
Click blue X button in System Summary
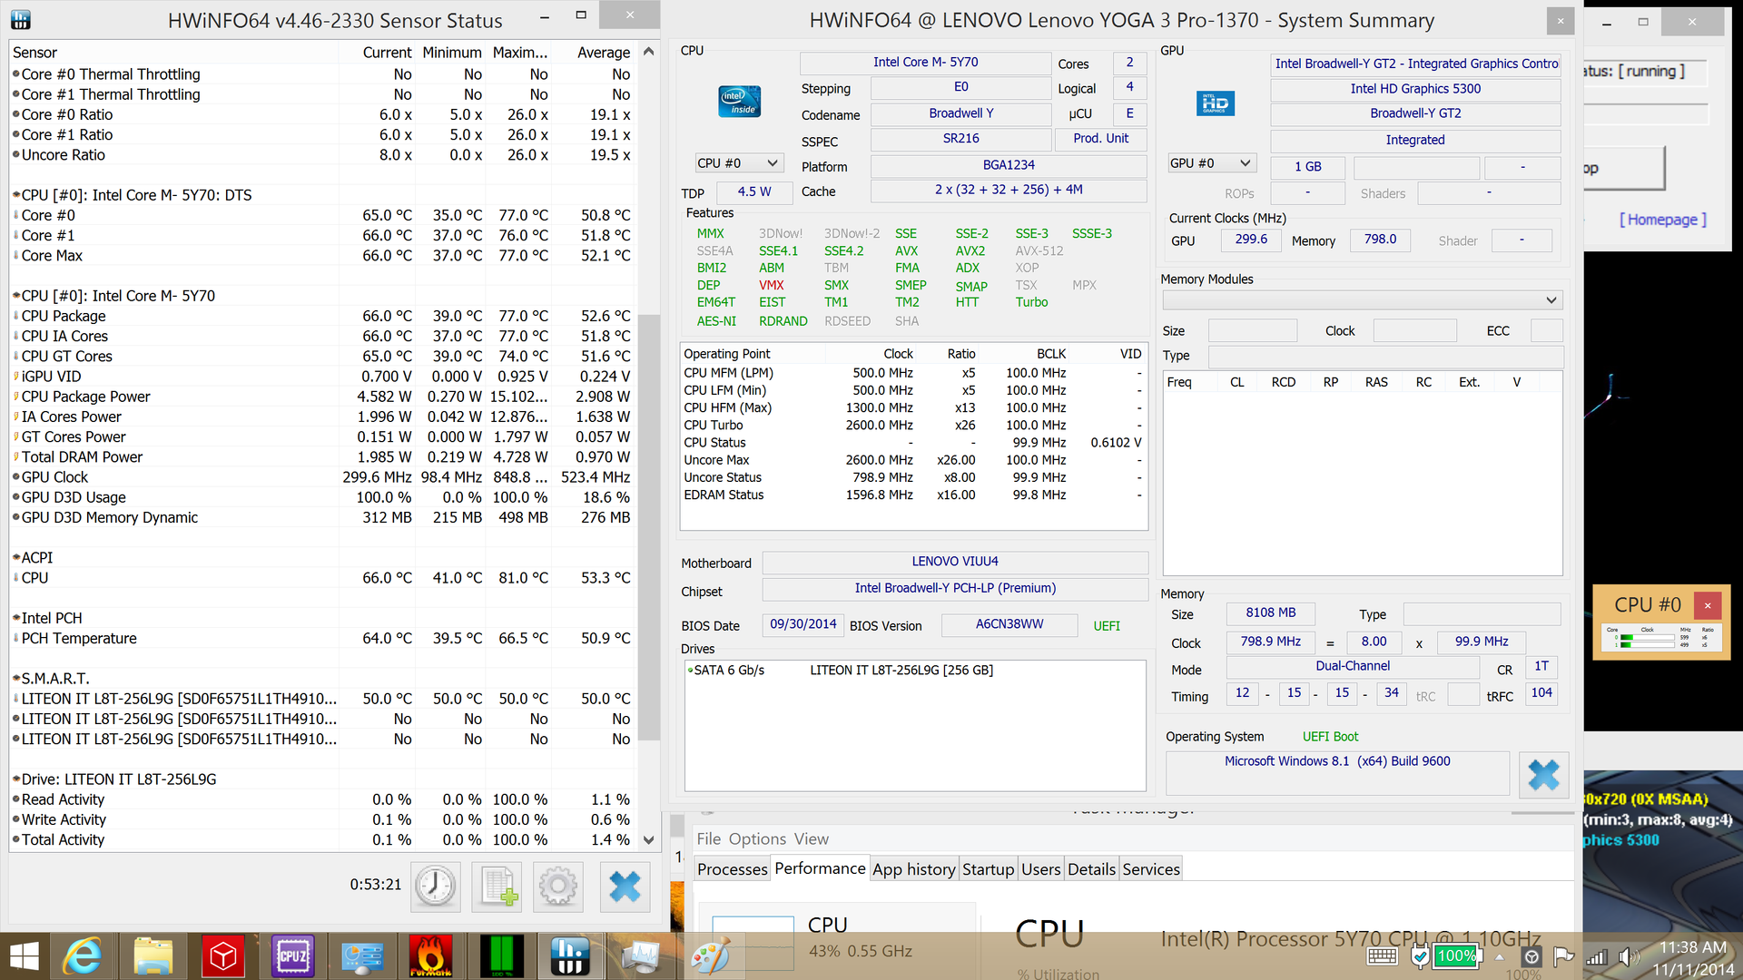pos(1543,774)
